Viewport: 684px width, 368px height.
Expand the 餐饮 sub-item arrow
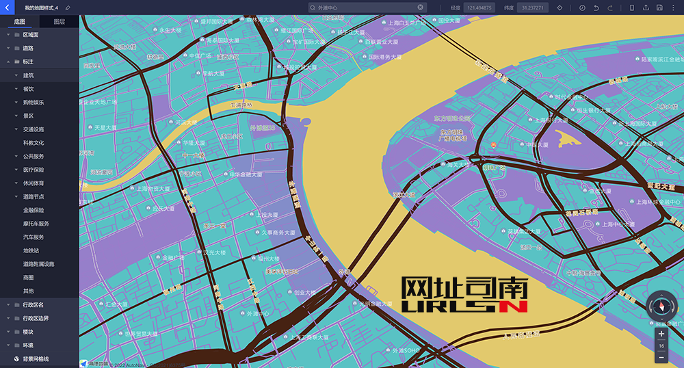[x=16, y=89]
